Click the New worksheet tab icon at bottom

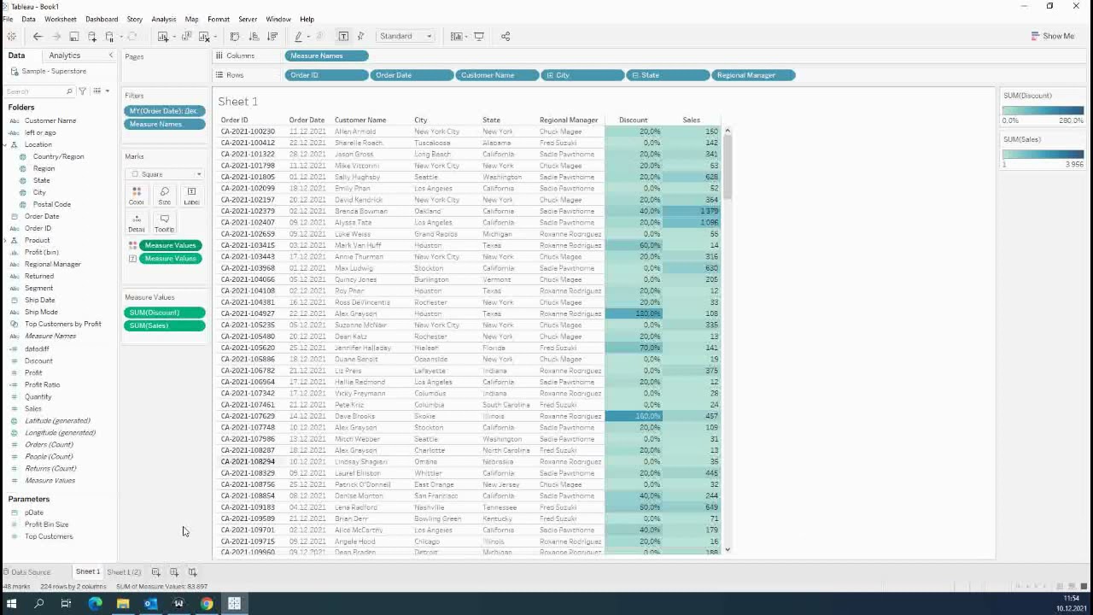pyautogui.click(x=155, y=572)
